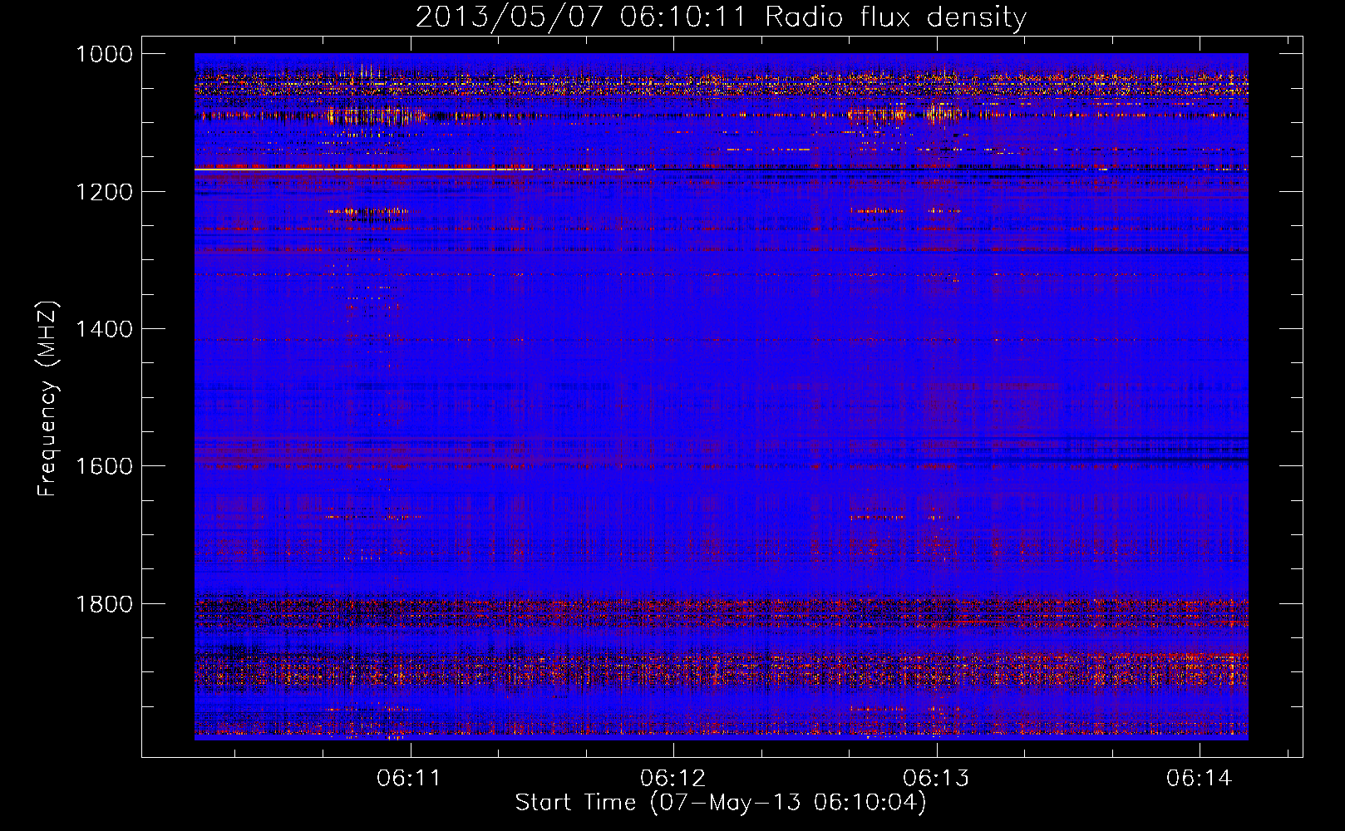Click the 'Start Time (07-May-13 06:10:04)' x-axis label
The width and height of the screenshot is (1345, 831).
point(720,803)
